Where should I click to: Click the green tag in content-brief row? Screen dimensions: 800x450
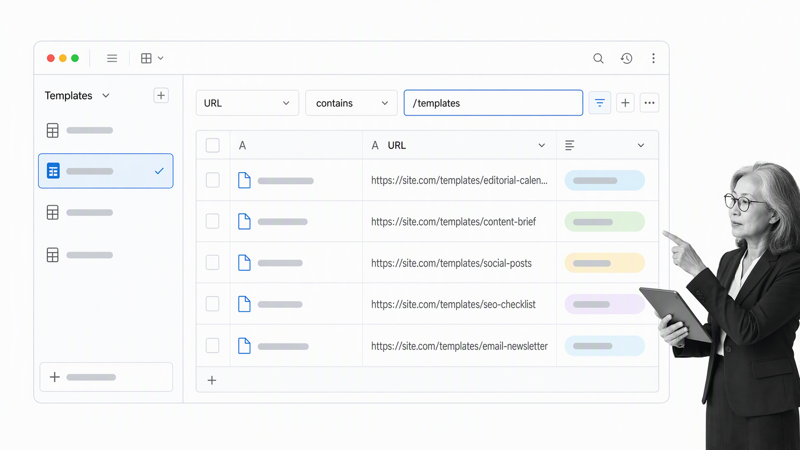coord(605,222)
